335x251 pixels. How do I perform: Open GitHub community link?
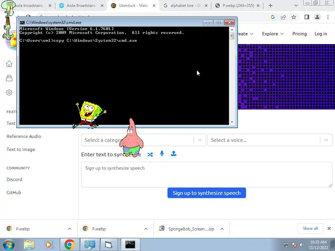pos(14,192)
